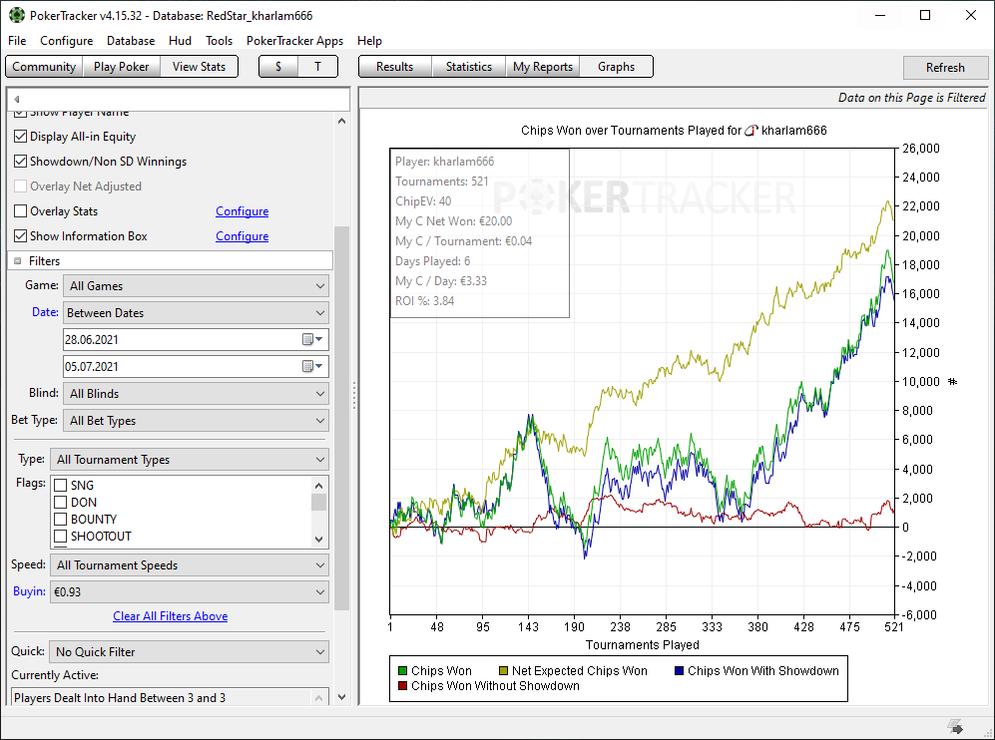Toggle Display All-in Equity checkbox
The image size is (995, 740).
[x=20, y=137]
